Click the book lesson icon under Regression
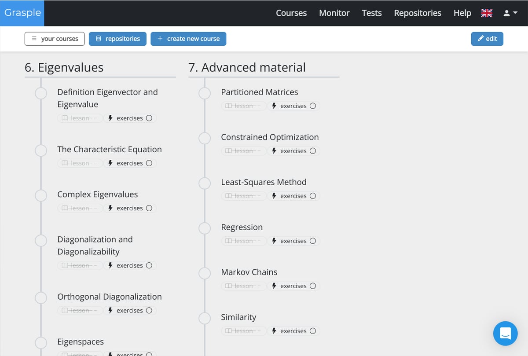The image size is (528, 356). pos(228,241)
